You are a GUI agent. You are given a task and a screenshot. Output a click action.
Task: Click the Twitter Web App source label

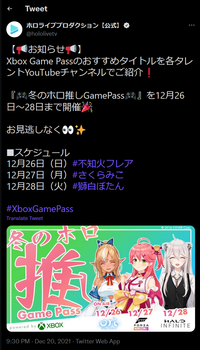98,341
